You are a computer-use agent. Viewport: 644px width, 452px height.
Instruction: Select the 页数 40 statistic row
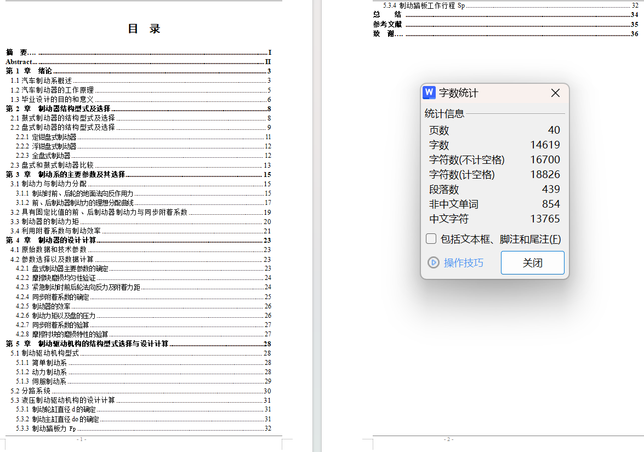[494, 130]
